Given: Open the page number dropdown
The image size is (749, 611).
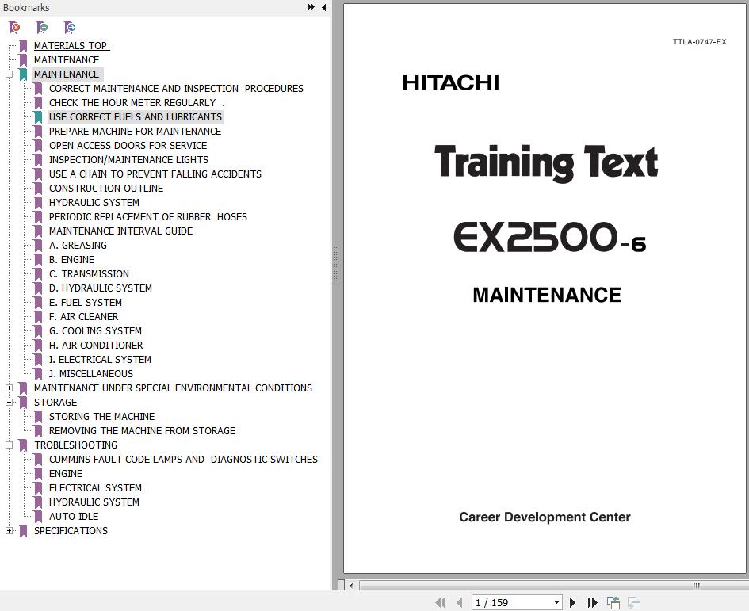Looking at the screenshot, I should click(x=556, y=602).
